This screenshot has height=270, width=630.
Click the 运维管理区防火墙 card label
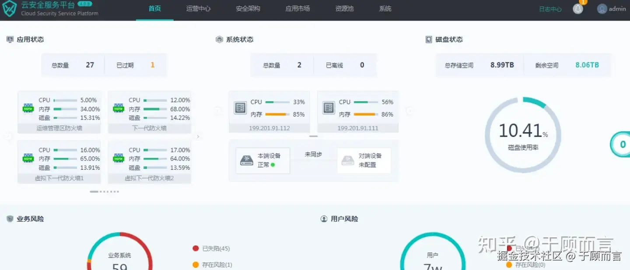[x=59, y=128]
